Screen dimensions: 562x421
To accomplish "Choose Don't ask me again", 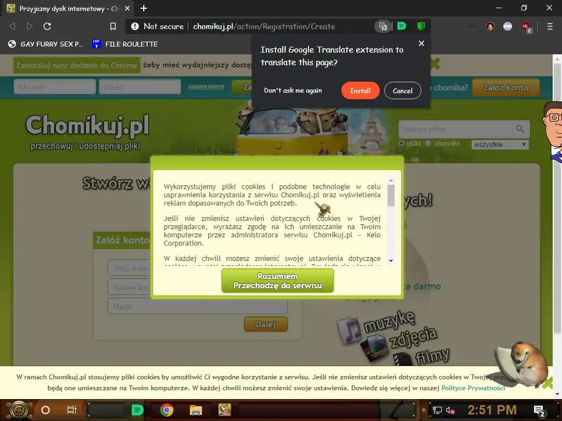I will 293,90.
